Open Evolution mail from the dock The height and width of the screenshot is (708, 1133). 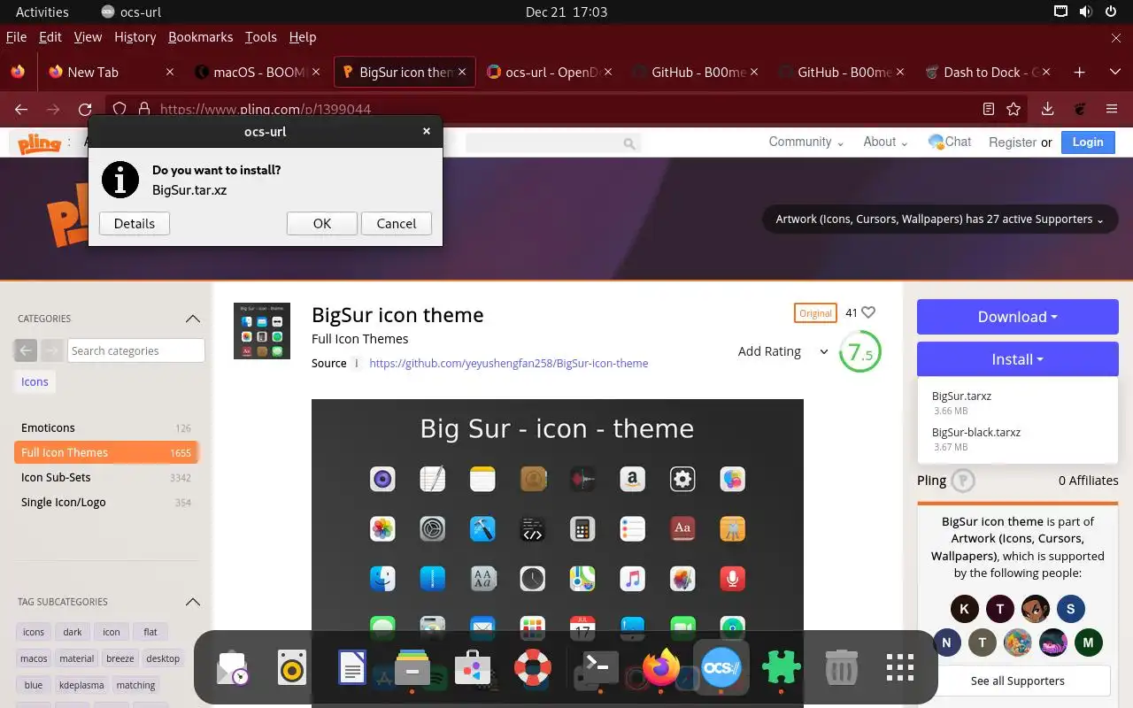click(x=233, y=668)
